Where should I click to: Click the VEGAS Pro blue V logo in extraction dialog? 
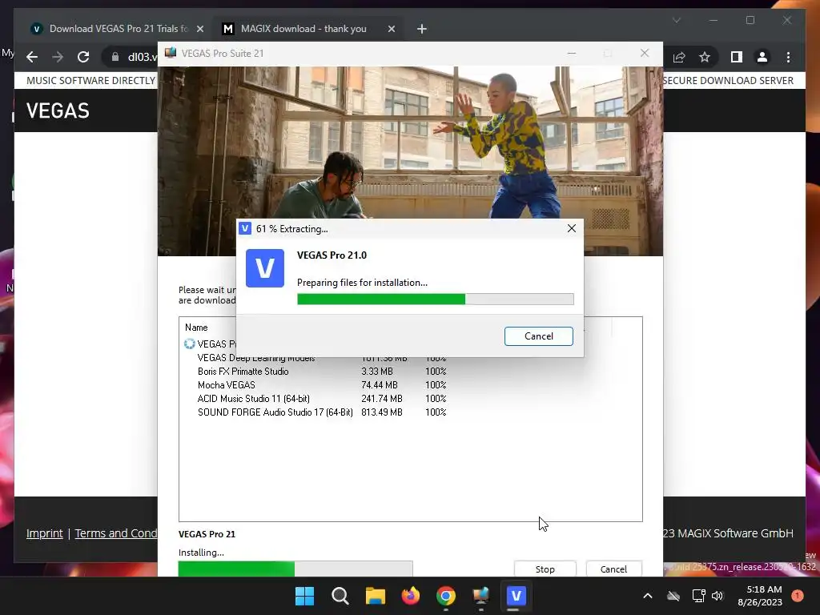265,268
